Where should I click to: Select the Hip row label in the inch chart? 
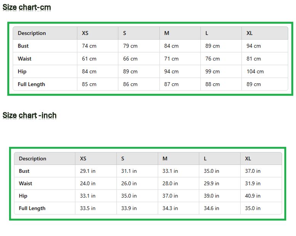(x=23, y=196)
